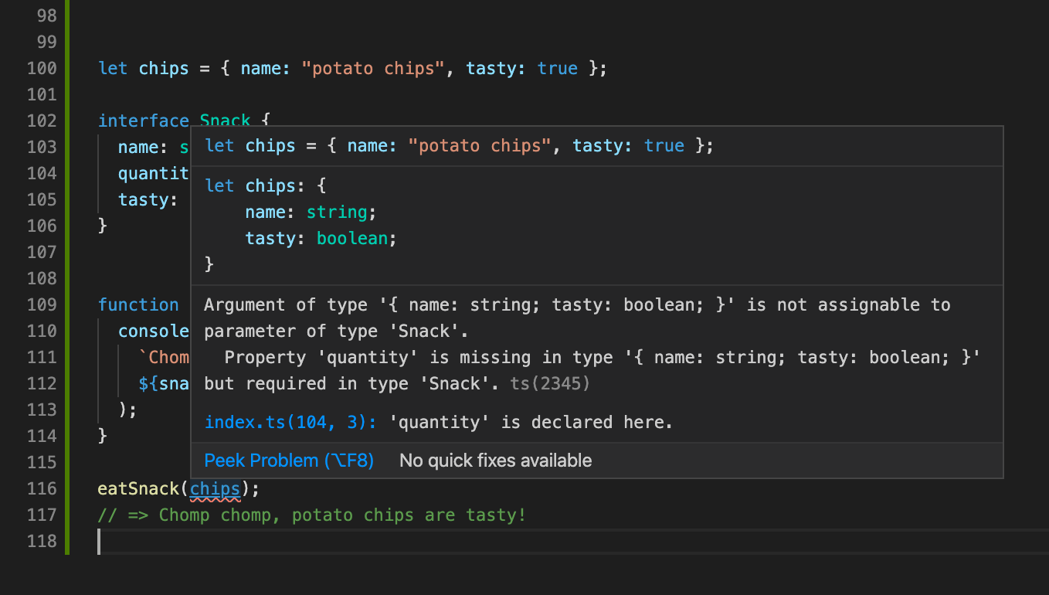1049x595 pixels.
Task: Click the function keyword on line 109
Action: pyautogui.click(x=139, y=304)
